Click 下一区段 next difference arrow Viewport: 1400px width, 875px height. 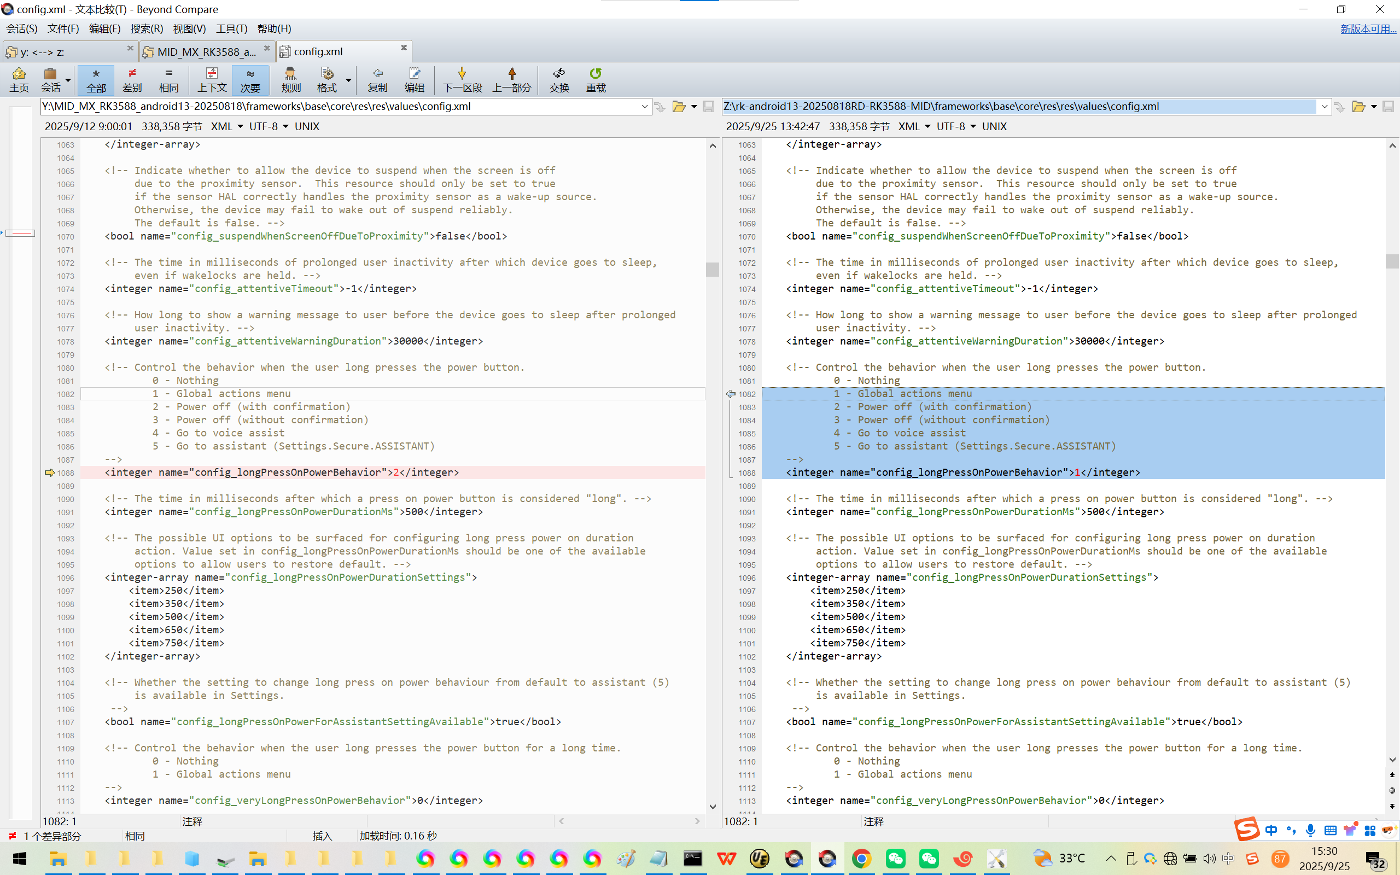click(x=462, y=79)
